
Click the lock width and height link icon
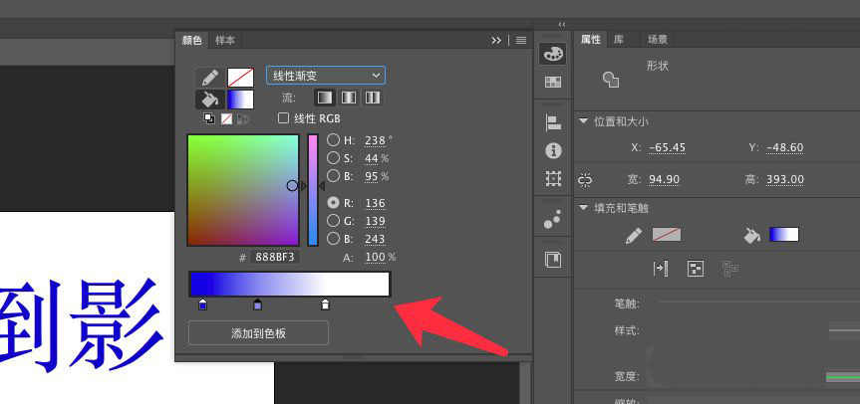pos(585,179)
